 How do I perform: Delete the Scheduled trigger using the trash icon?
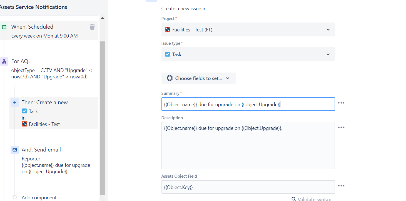point(92,27)
